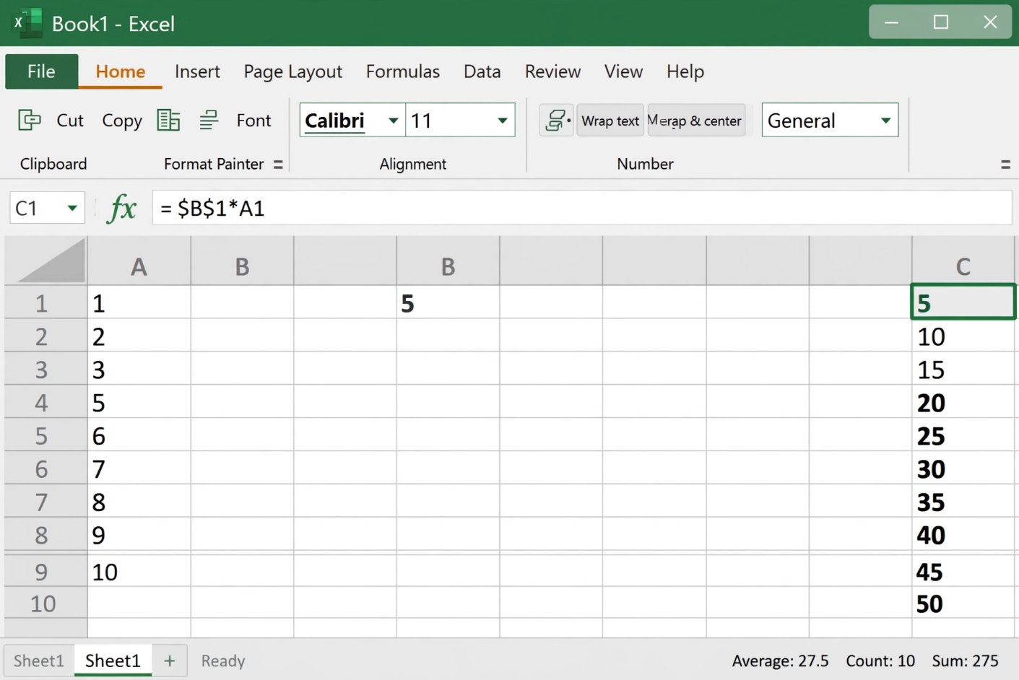Select active cell C1 with value 5
This screenshot has height=680, width=1019.
(963, 302)
